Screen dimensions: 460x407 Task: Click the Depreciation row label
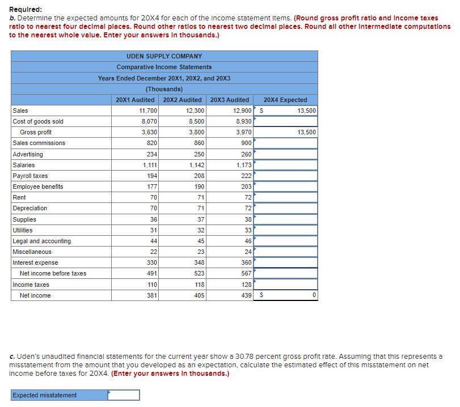(29, 209)
